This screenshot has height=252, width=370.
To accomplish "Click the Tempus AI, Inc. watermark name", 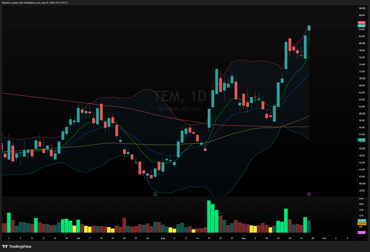I will [179, 108].
